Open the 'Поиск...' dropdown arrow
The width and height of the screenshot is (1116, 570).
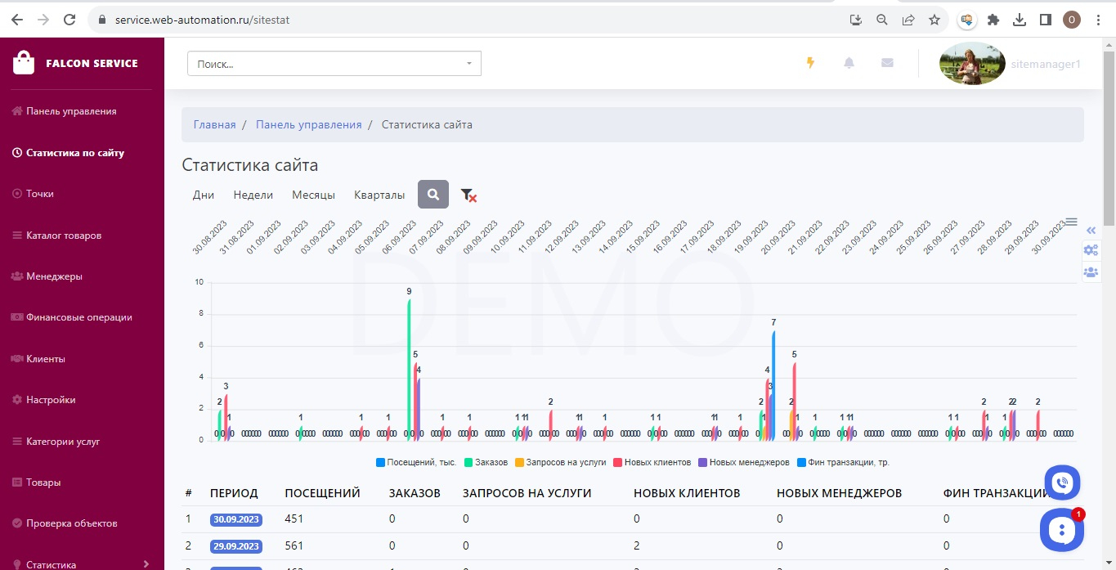point(469,64)
